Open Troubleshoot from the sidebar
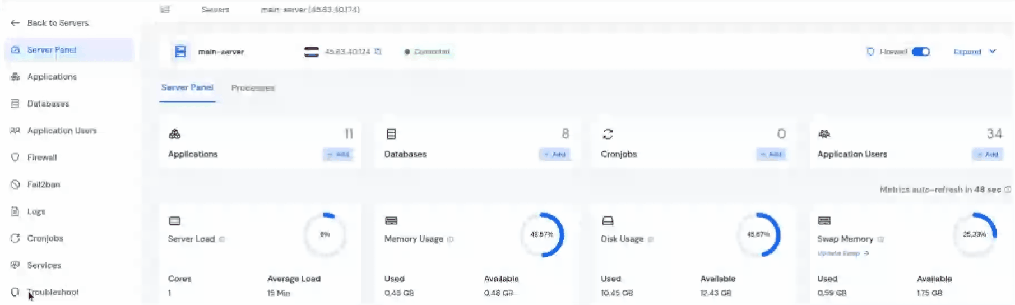1015x305 pixels. [53, 292]
